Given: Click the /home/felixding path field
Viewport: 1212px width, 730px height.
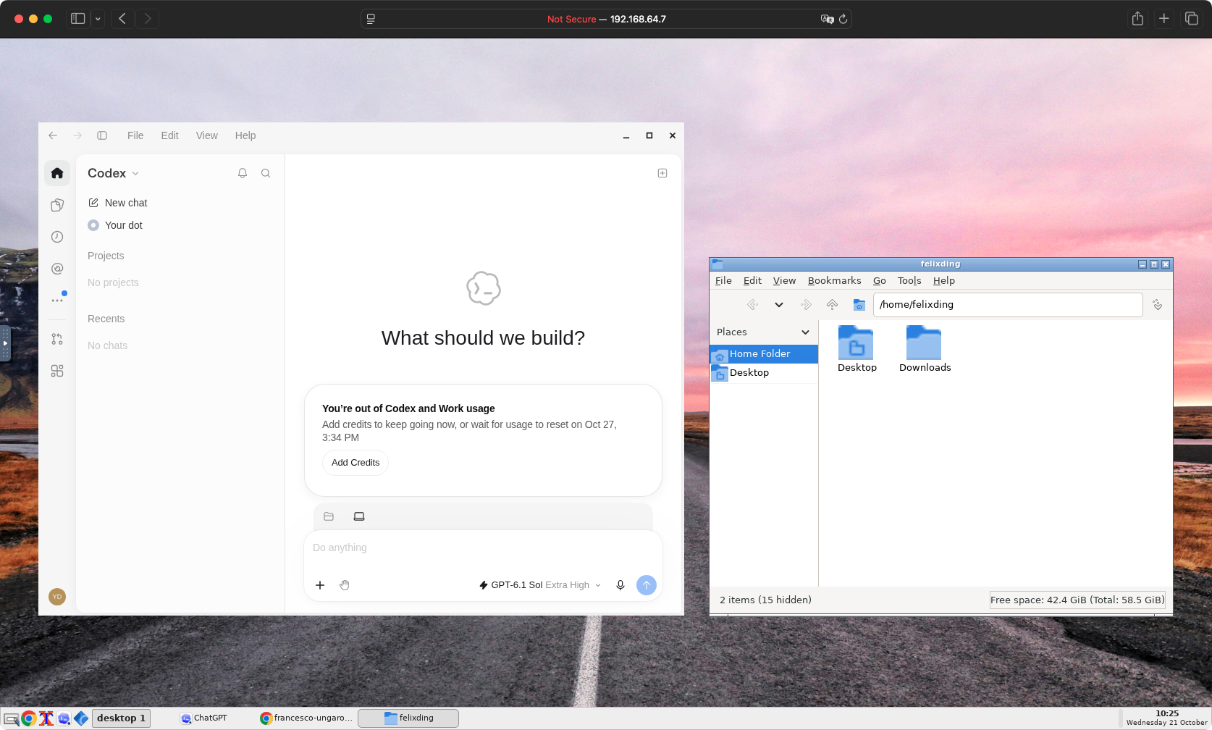Looking at the screenshot, I should click(x=1008, y=305).
